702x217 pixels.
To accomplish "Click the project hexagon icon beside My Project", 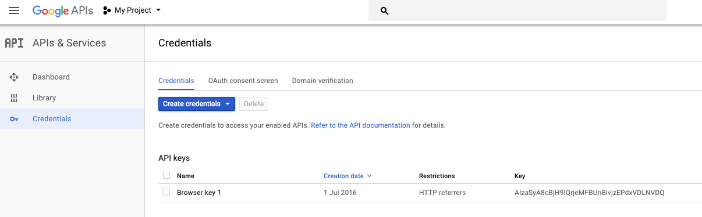I will [107, 10].
